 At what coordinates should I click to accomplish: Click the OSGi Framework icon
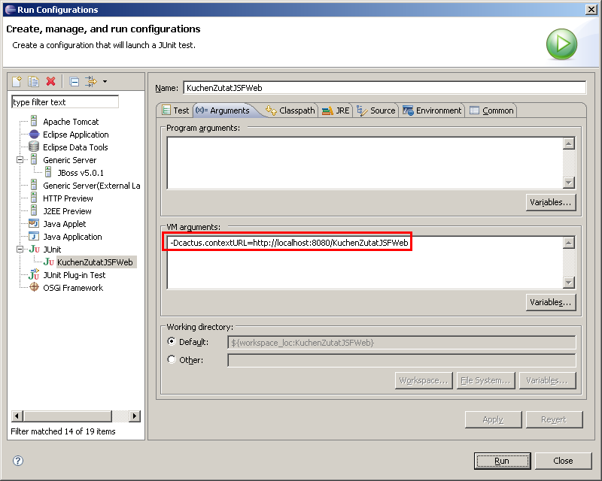coord(34,287)
